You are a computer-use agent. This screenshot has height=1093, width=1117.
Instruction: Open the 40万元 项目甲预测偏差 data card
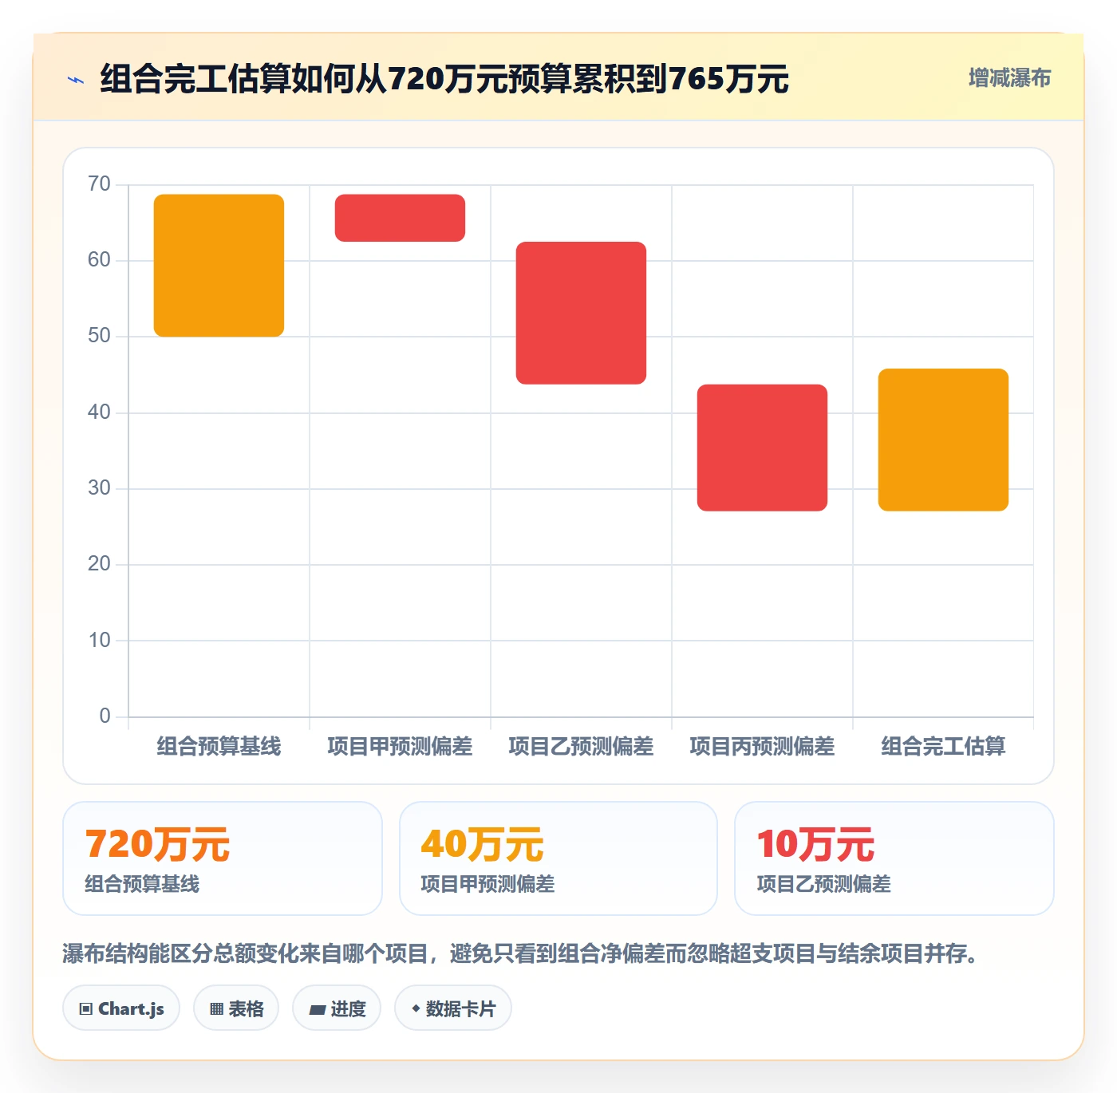tap(558, 858)
